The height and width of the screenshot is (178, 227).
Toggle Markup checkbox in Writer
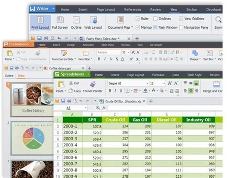(137, 27)
